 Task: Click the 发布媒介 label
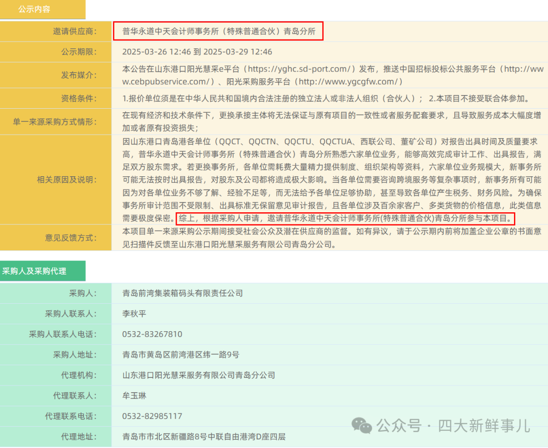click(x=79, y=75)
